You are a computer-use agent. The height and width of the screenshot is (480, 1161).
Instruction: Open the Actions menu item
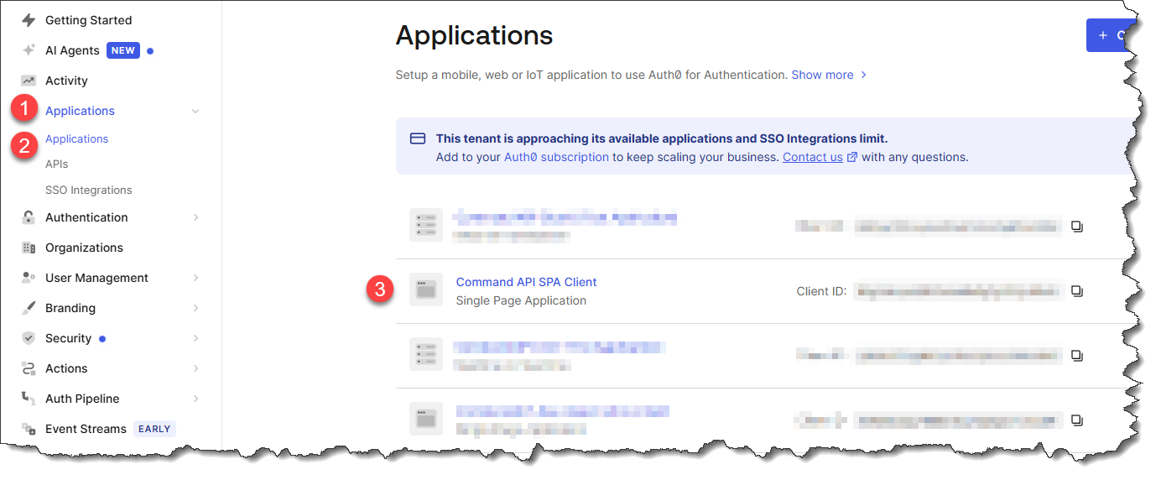[x=66, y=368]
